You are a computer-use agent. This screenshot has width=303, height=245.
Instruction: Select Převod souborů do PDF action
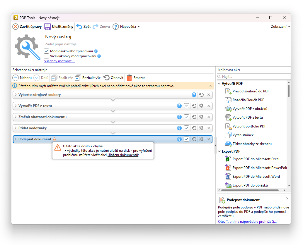coord(247,91)
